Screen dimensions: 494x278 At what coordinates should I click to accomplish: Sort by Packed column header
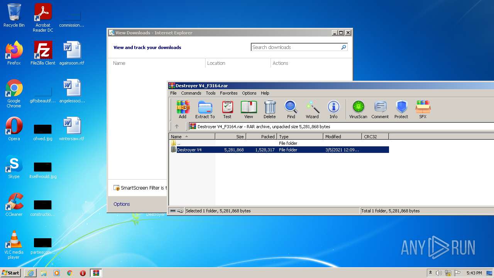261,136
